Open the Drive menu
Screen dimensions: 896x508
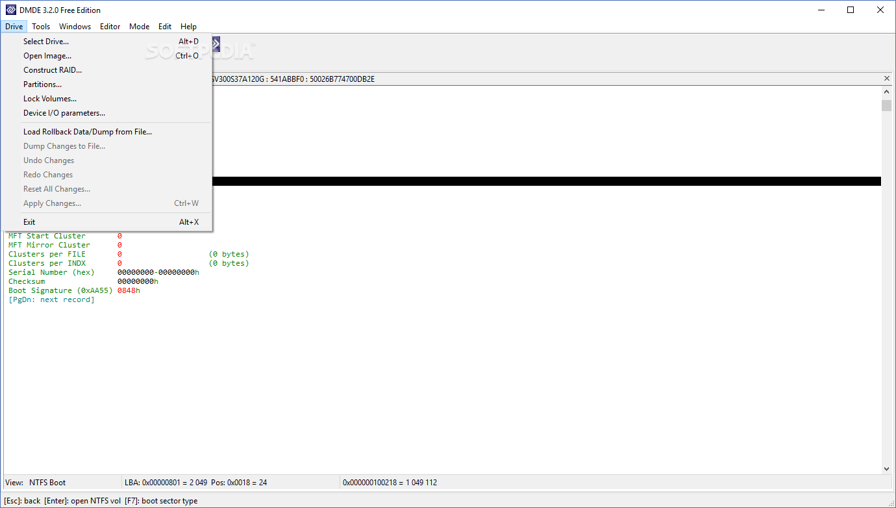click(x=14, y=27)
